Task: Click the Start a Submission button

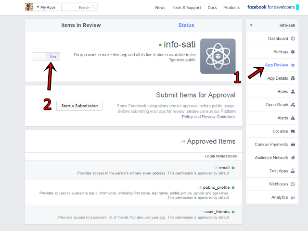Action: [x=79, y=106]
